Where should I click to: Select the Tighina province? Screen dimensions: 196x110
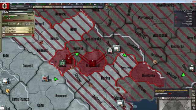point(105,78)
